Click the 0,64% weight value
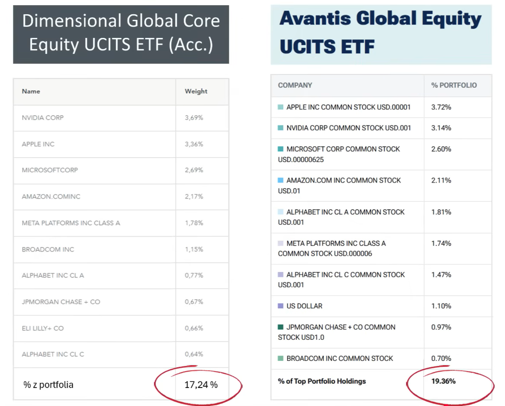505x406 pixels. [x=194, y=354]
